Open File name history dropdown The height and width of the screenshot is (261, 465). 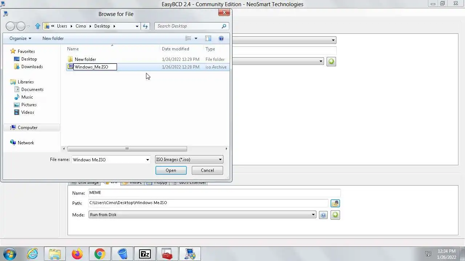coord(147,159)
